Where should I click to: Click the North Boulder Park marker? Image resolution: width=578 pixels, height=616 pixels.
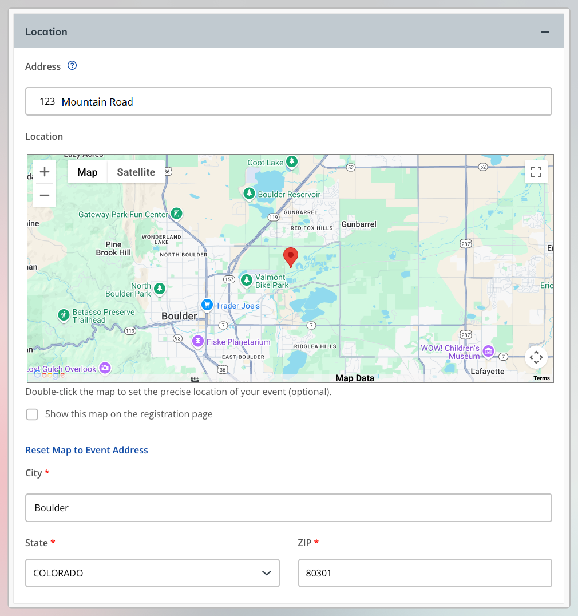tap(160, 289)
